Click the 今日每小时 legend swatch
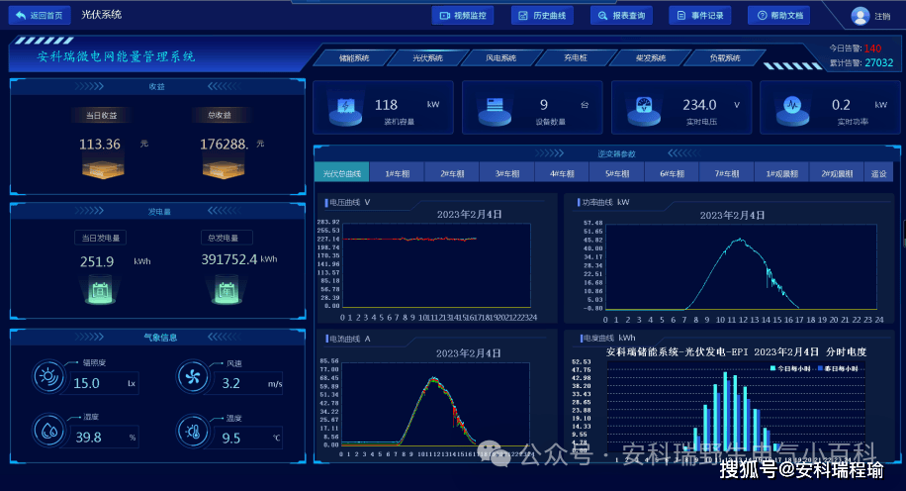 pyautogui.click(x=773, y=368)
